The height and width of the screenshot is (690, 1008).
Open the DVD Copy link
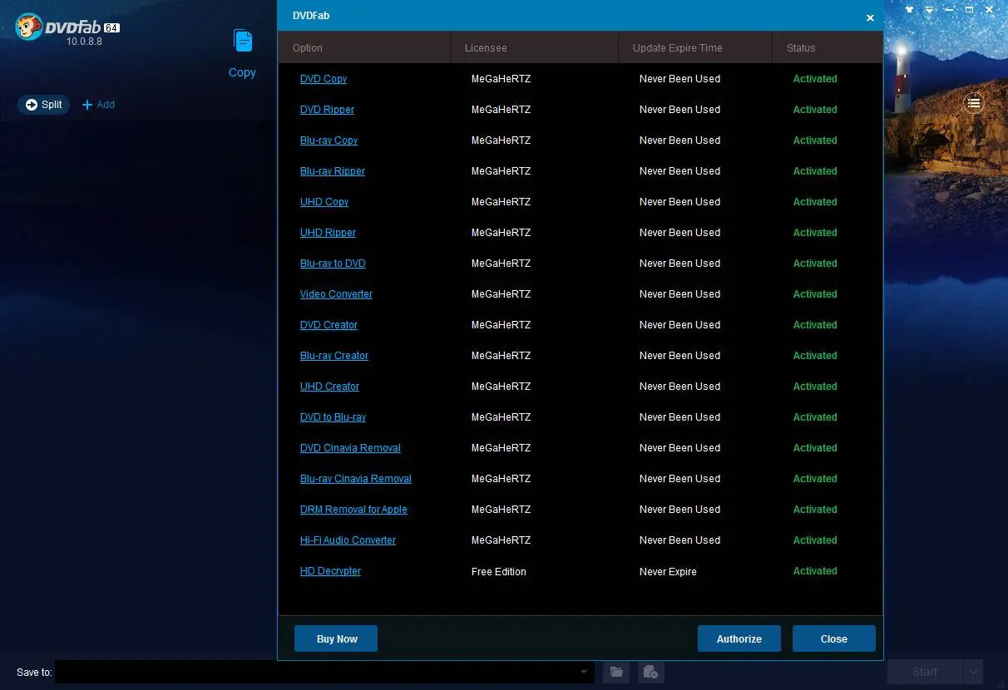[x=324, y=79]
